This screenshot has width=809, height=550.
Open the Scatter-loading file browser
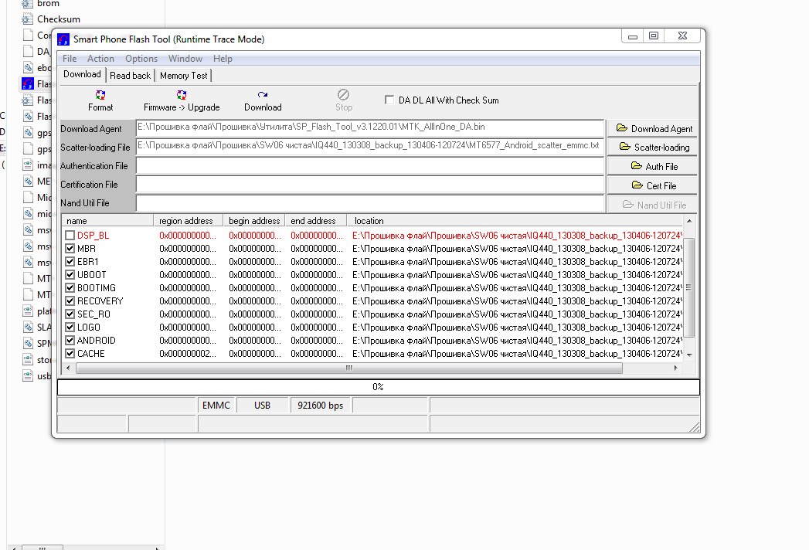(x=653, y=147)
